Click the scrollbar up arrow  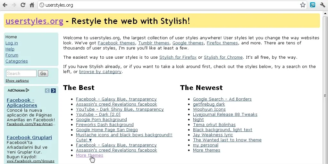[325, 13]
